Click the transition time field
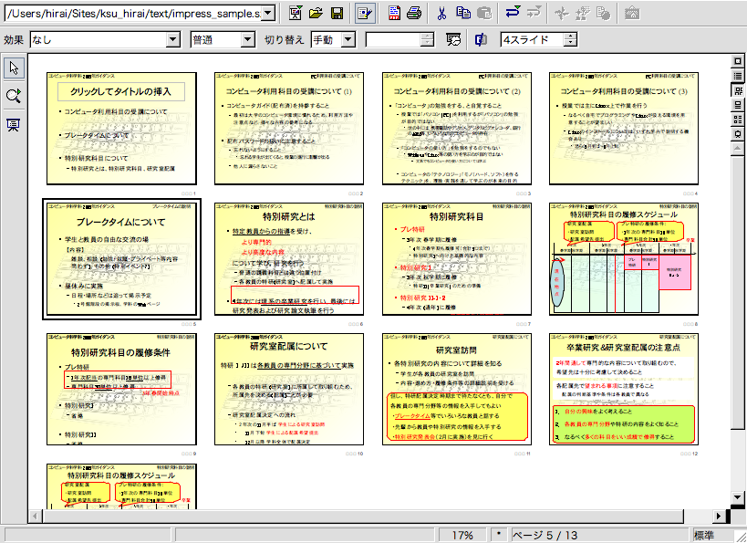Image resolution: width=747 pixels, height=543 pixels. click(393, 39)
